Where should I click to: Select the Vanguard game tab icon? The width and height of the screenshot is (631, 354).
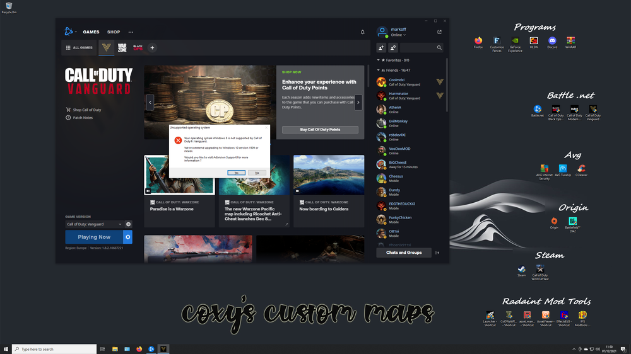(x=106, y=47)
